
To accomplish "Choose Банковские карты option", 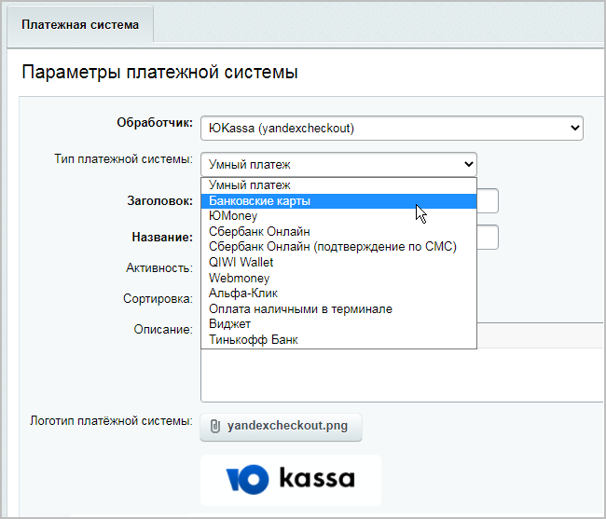I will click(260, 200).
